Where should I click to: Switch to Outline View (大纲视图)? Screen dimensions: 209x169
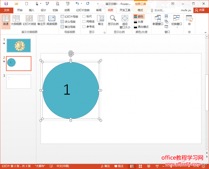16,20
